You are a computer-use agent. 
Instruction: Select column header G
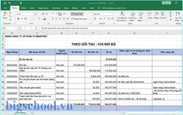(x=109, y=33)
